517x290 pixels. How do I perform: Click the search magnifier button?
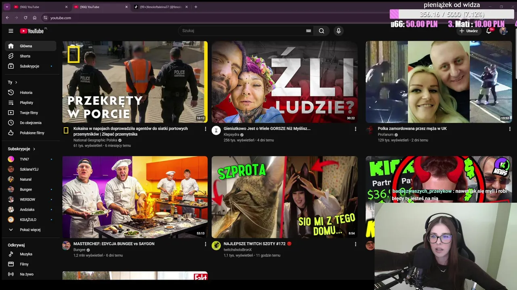click(x=322, y=31)
